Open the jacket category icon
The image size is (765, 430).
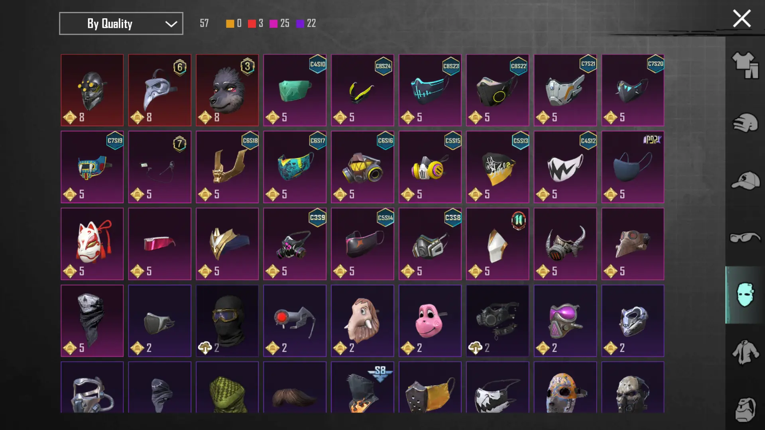(x=745, y=352)
